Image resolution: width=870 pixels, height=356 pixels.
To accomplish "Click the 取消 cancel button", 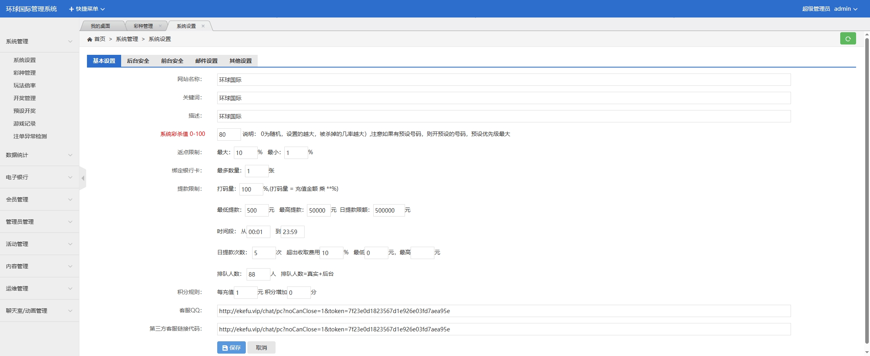I will pyautogui.click(x=261, y=348).
